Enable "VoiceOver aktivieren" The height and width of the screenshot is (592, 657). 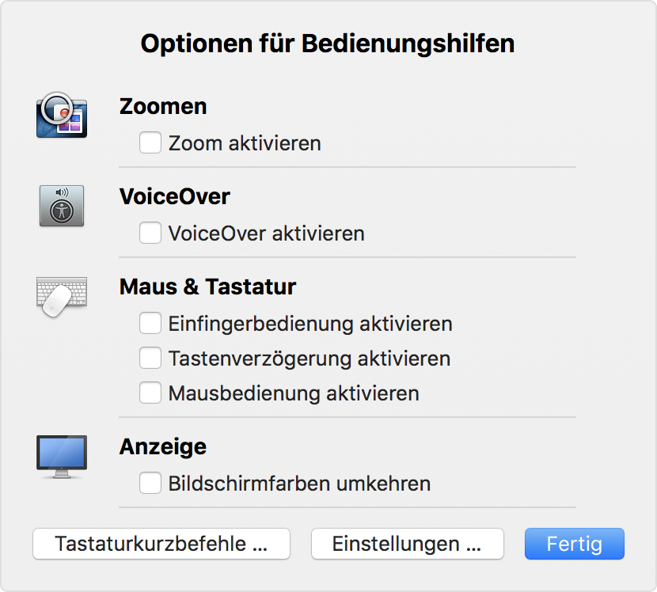150,233
